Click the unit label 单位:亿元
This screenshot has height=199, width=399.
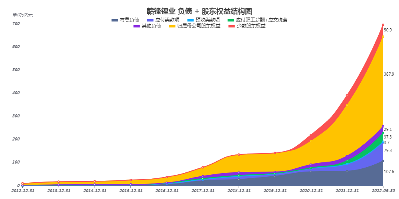click(x=23, y=15)
